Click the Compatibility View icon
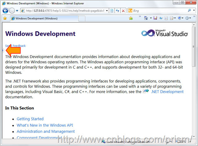Viewport: 198px width, 146px height. click(112, 10)
